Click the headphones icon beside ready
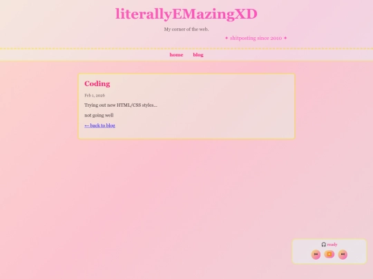Viewport: 373px width, 279px height. (323, 245)
